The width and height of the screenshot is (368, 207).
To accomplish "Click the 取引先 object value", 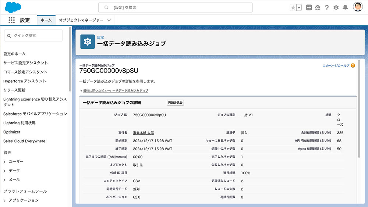I will click(138, 165).
